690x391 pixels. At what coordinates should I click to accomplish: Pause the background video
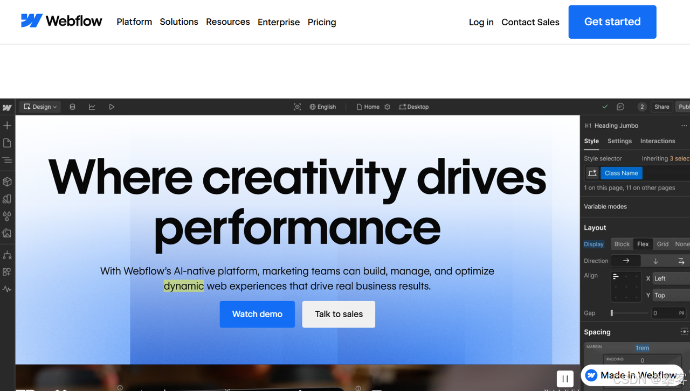(x=565, y=379)
